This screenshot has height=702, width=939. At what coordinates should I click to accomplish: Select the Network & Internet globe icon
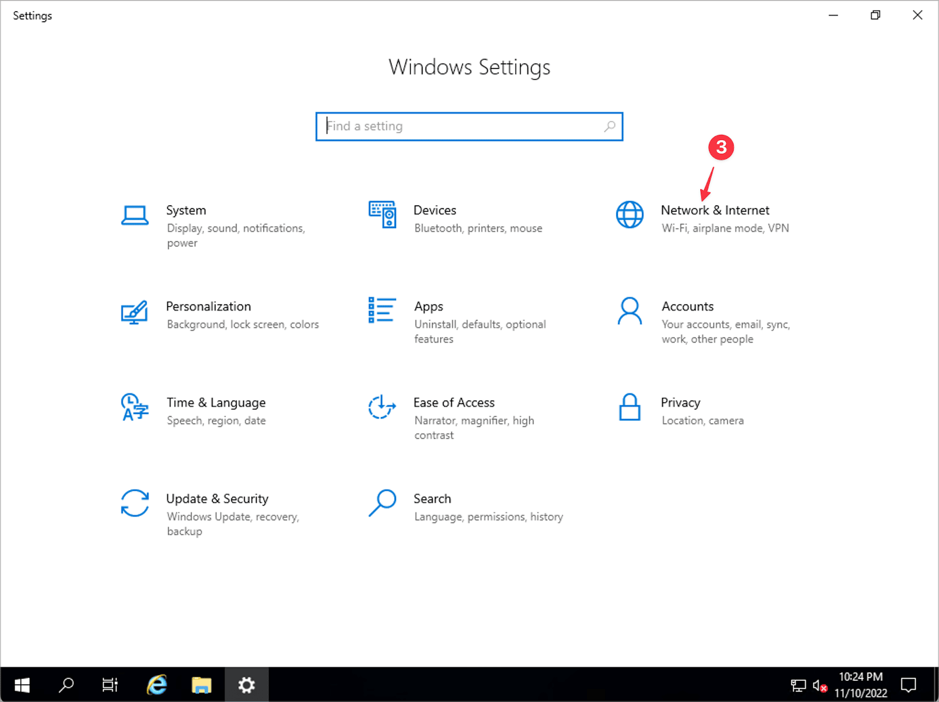tap(629, 215)
